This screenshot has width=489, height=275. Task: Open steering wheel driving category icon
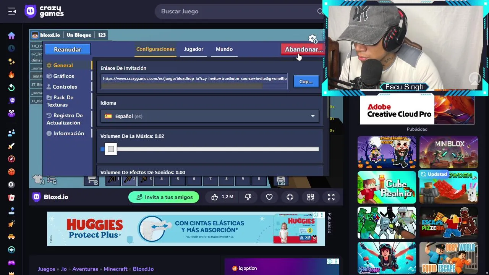(11, 250)
